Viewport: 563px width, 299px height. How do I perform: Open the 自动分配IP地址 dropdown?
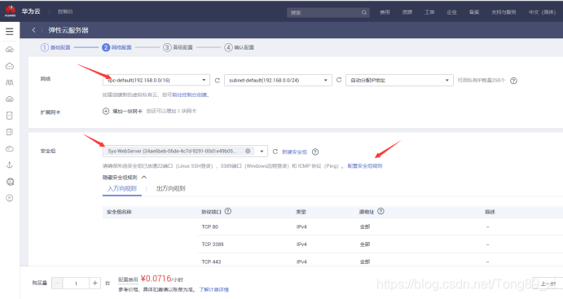coord(399,80)
